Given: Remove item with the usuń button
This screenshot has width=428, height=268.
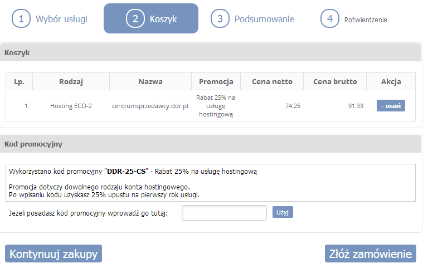Looking at the screenshot, I should click(x=391, y=106).
